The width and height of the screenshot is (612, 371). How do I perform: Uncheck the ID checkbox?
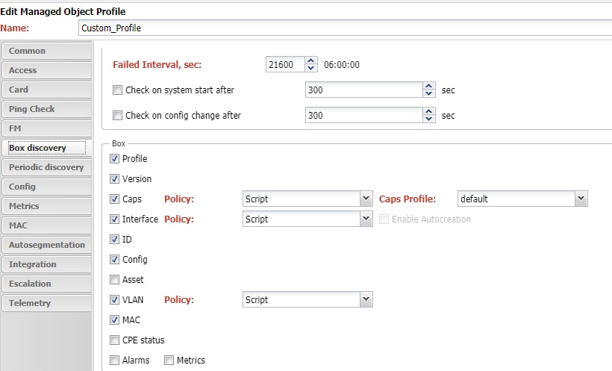tap(114, 240)
